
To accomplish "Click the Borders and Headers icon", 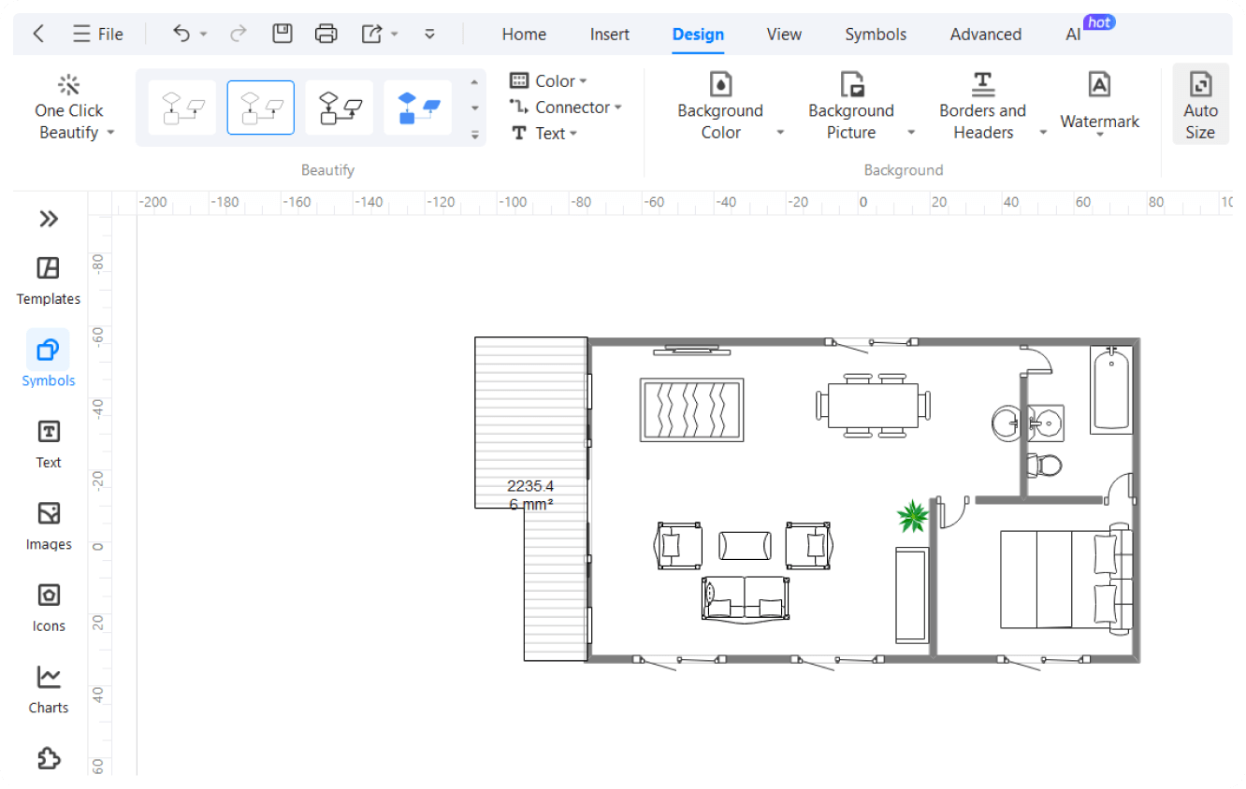I will (982, 84).
